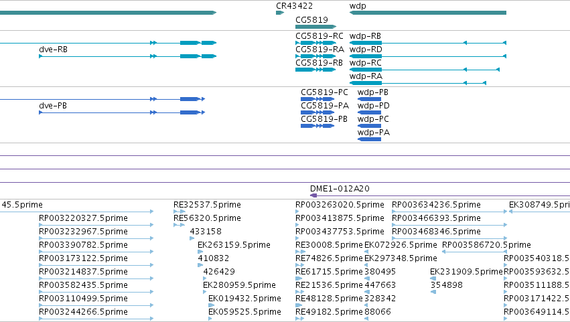Screen dimensions: 570x322
Task: Select protein wdp-PB label
Action: point(373,92)
